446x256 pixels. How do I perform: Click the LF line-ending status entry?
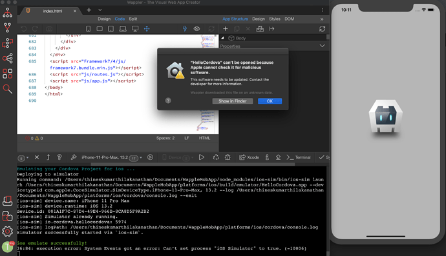(x=187, y=138)
